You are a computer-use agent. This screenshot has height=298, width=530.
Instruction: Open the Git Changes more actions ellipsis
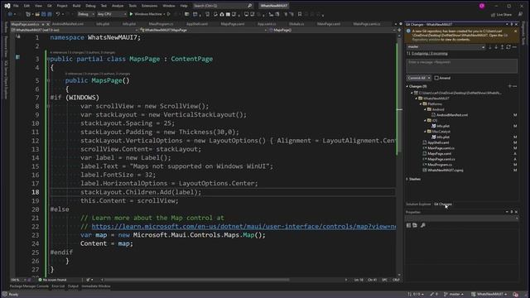pos(514,47)
